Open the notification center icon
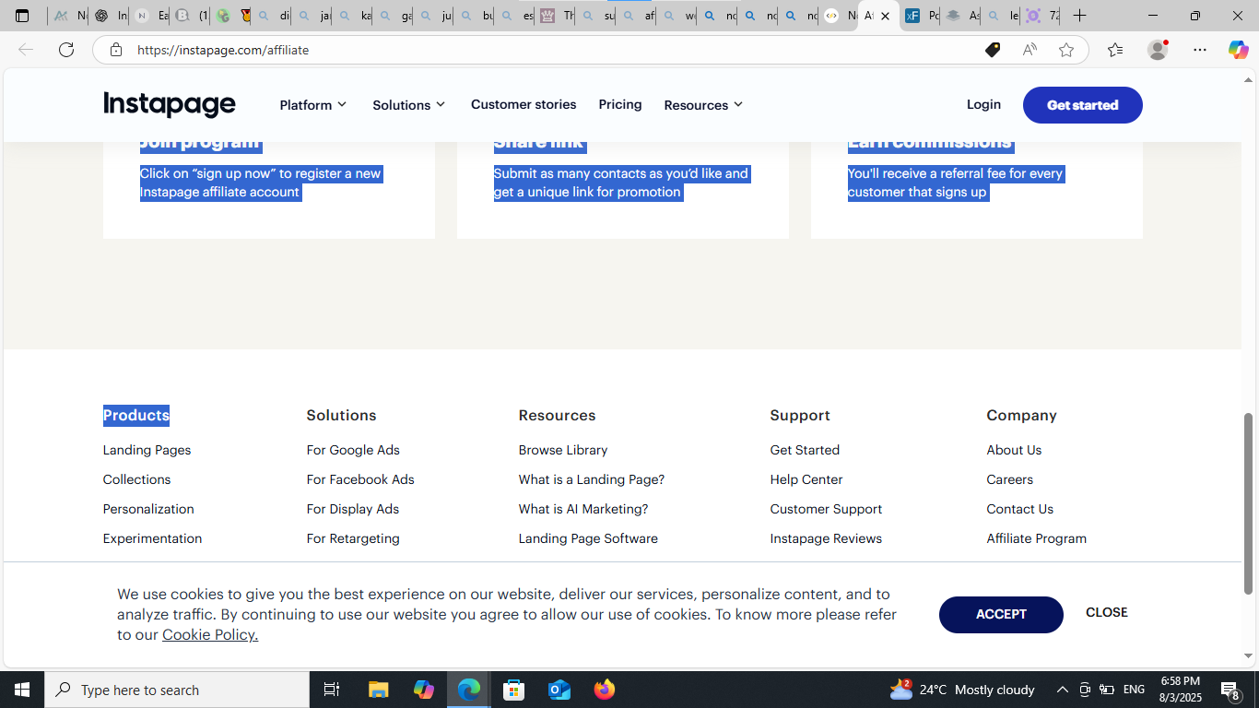Image resolution: width=1259 pixels, height=708 pixels. 1230,690
